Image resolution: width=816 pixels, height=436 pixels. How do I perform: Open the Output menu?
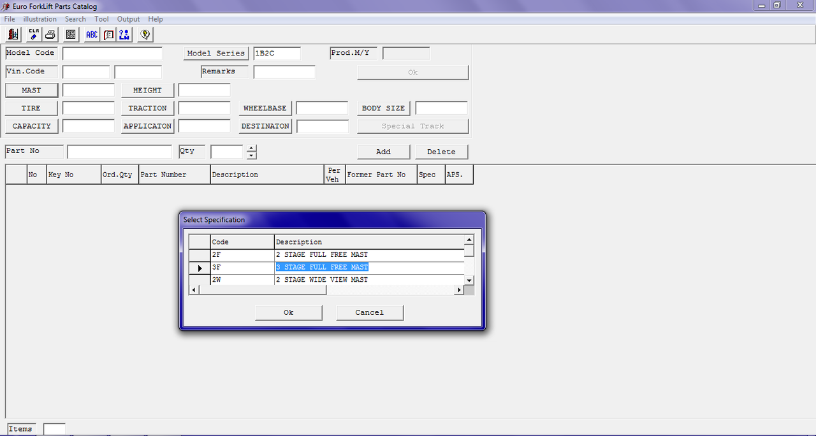pyautogui.click(x=128, y=19)
